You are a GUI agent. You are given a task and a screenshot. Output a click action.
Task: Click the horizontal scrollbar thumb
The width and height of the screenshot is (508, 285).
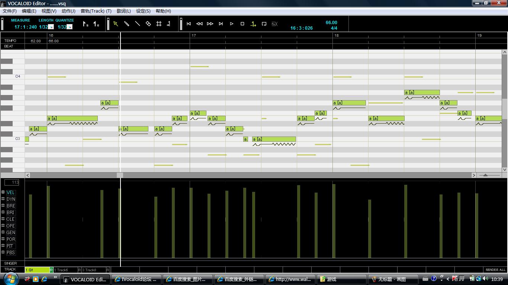point(120,175)
